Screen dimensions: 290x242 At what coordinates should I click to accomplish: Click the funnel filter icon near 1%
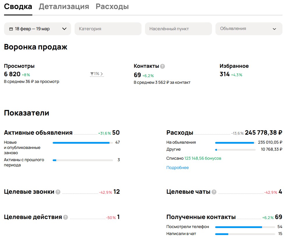pos(92,74)
